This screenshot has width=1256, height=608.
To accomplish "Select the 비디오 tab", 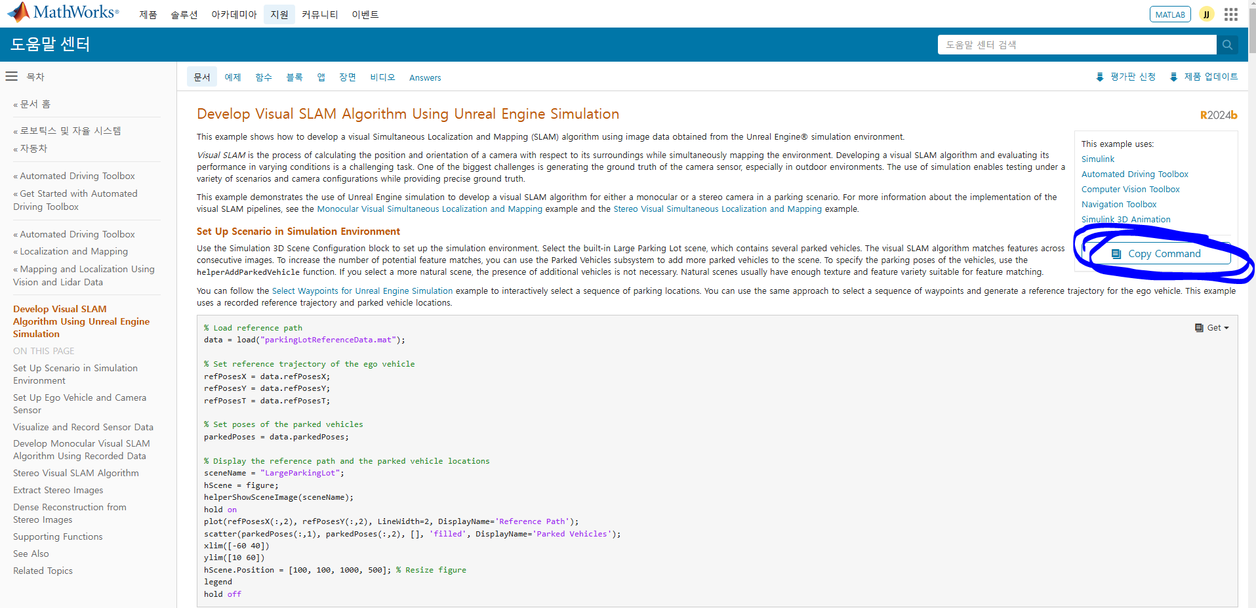I will pyautogui.click(x=382, y=77).
